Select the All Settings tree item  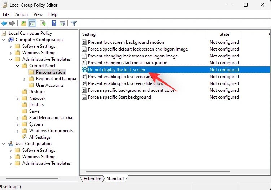click(40, 137)
